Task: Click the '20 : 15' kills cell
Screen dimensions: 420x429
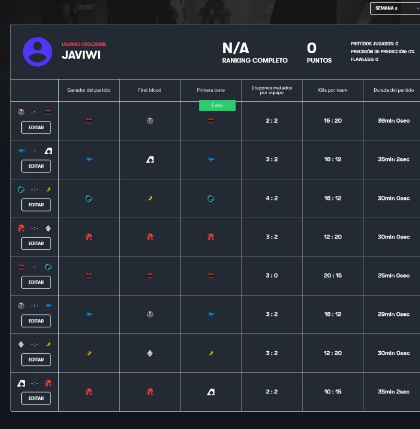Action: pyautogui.click(x=333, y=275)
